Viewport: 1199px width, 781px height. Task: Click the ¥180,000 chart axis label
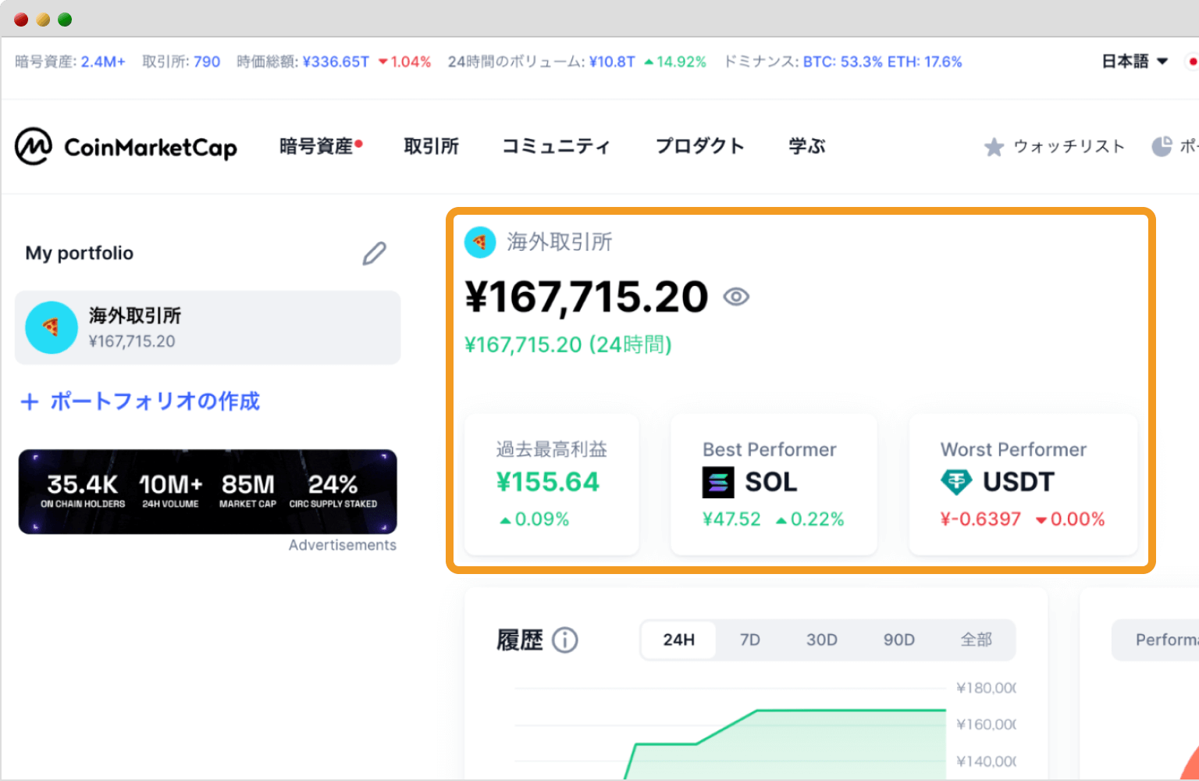click(x=987, y=688)
